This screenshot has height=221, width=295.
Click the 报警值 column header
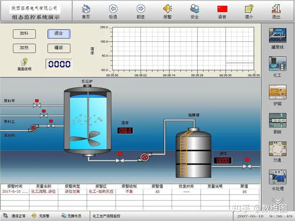pos(157,186)
